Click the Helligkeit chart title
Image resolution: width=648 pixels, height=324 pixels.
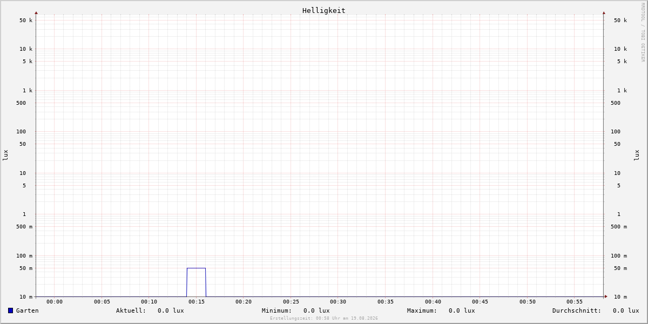tap(324, 10)
